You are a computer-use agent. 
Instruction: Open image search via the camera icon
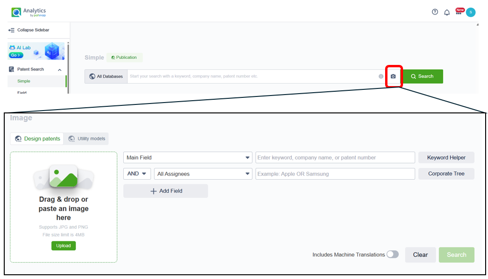tap(394, 76)
